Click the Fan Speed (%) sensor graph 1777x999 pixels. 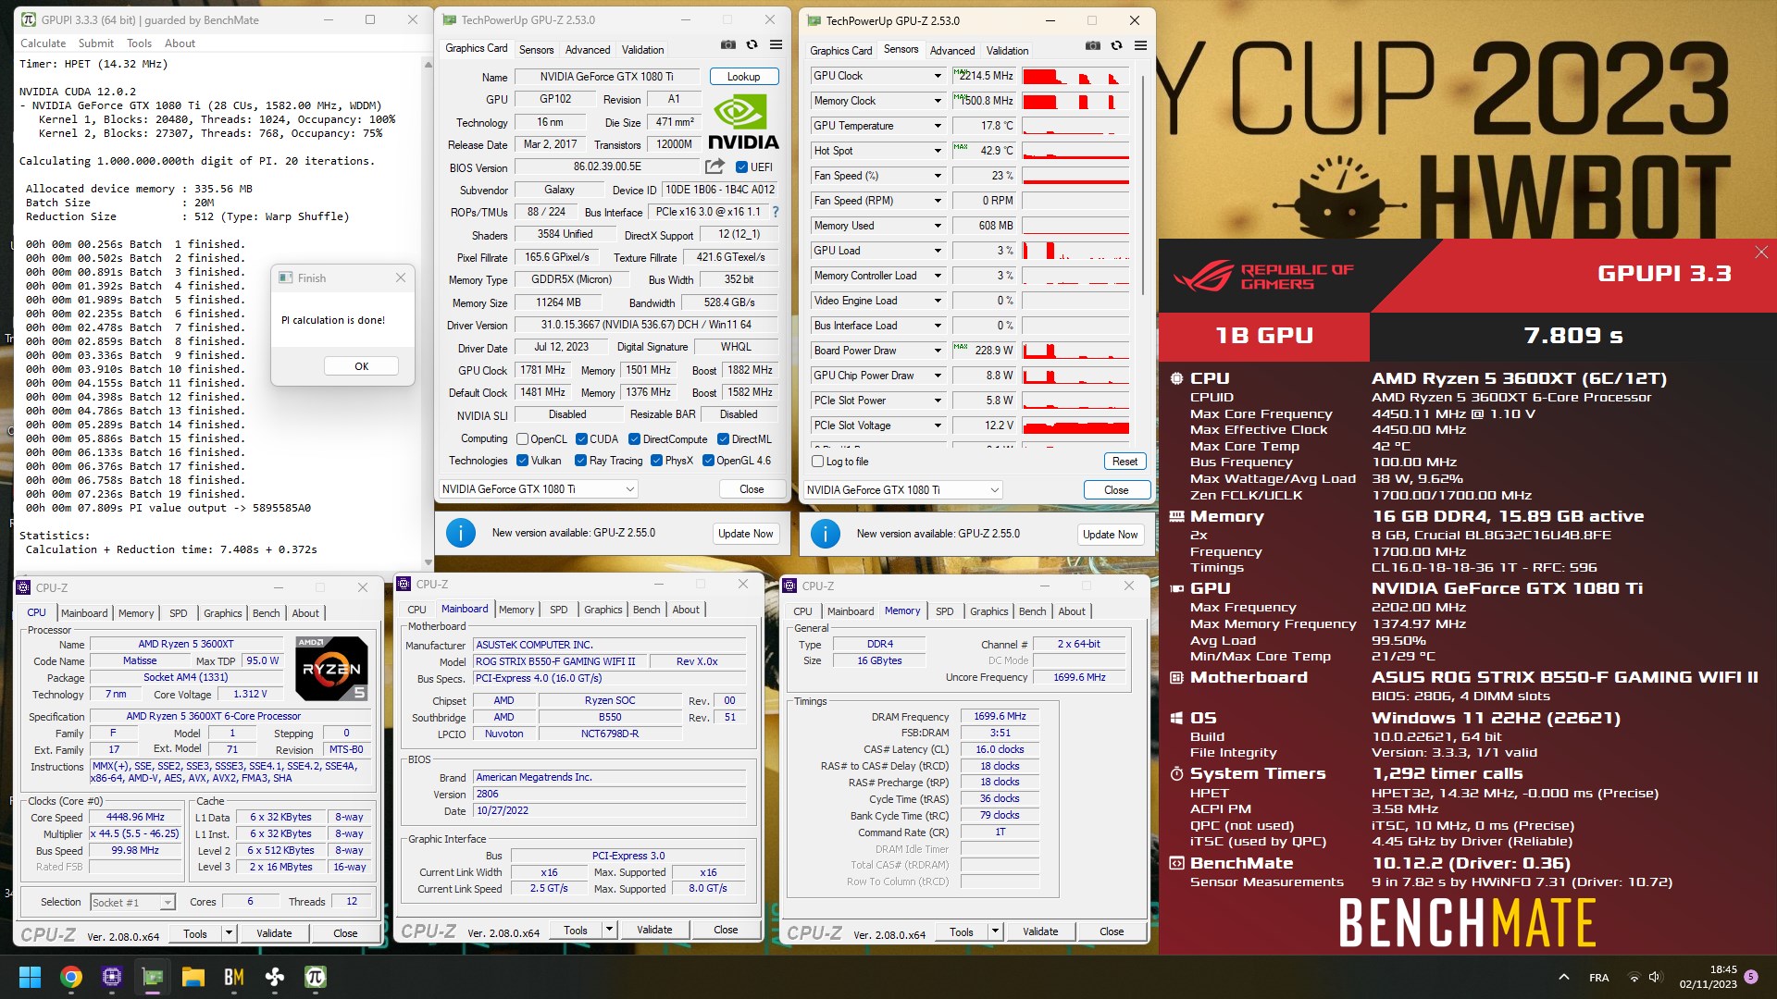point(1075,176)
